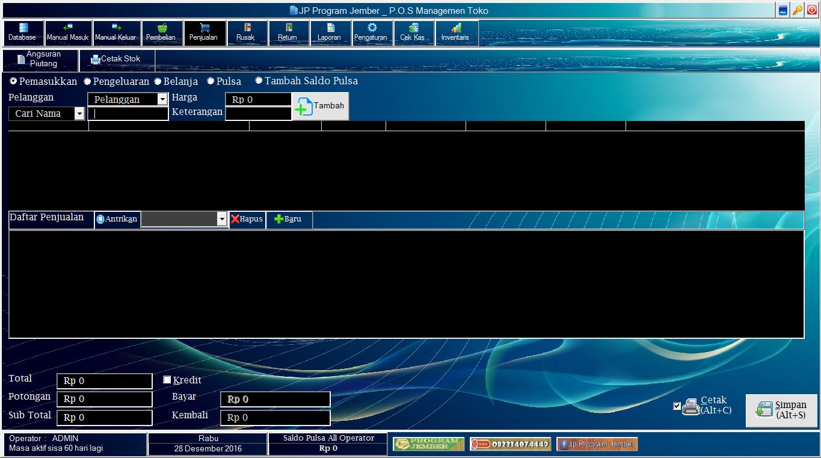
Task: Switch to the Pulsa option
Action: coord(211,81)
